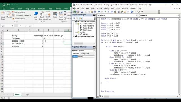Add a new sheet with plus button
This screenshot has height=102, width=181.
27,95
